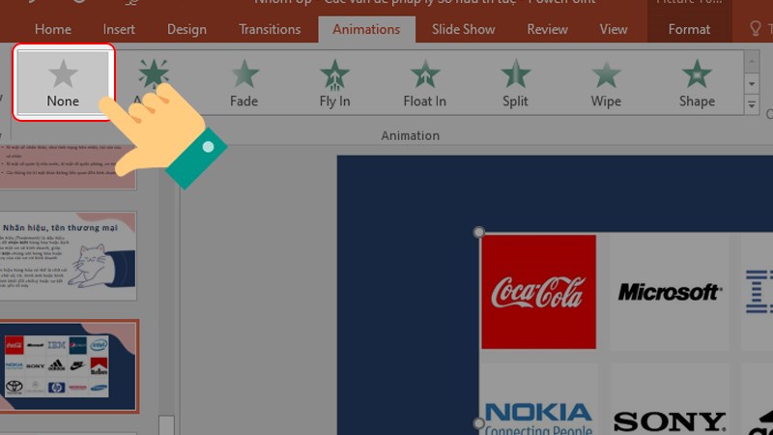Switch to the Transitions tab
Screen dimensions: 773x435
pos(271,29)
